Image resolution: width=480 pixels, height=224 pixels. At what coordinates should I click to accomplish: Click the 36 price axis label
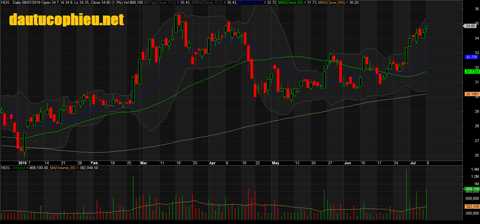pyautogui.click(x=477, y=9)
